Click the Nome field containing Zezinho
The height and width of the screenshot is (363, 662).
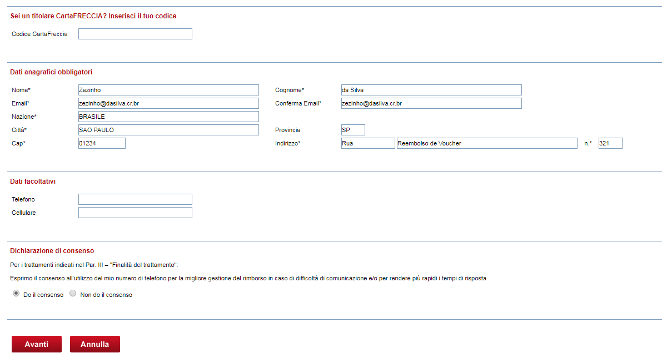(x=168, y=90)
